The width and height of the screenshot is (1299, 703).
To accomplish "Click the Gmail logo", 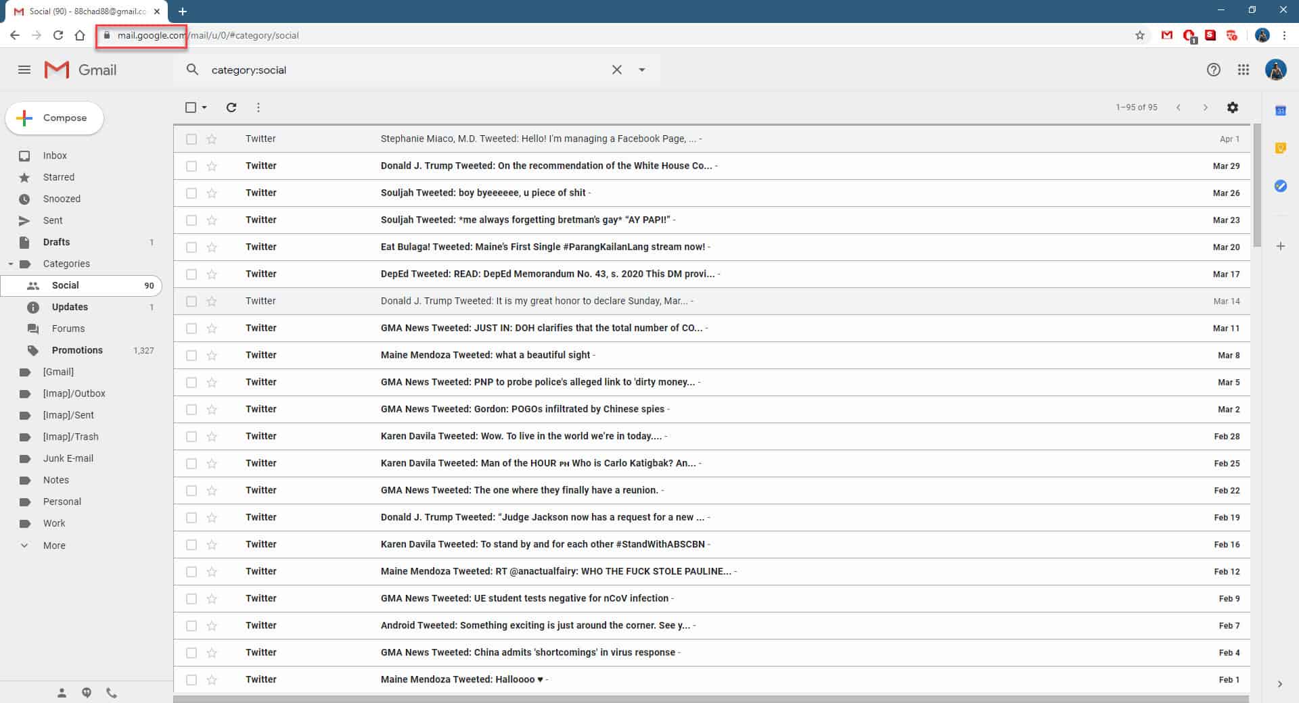I will pos(81,70).
